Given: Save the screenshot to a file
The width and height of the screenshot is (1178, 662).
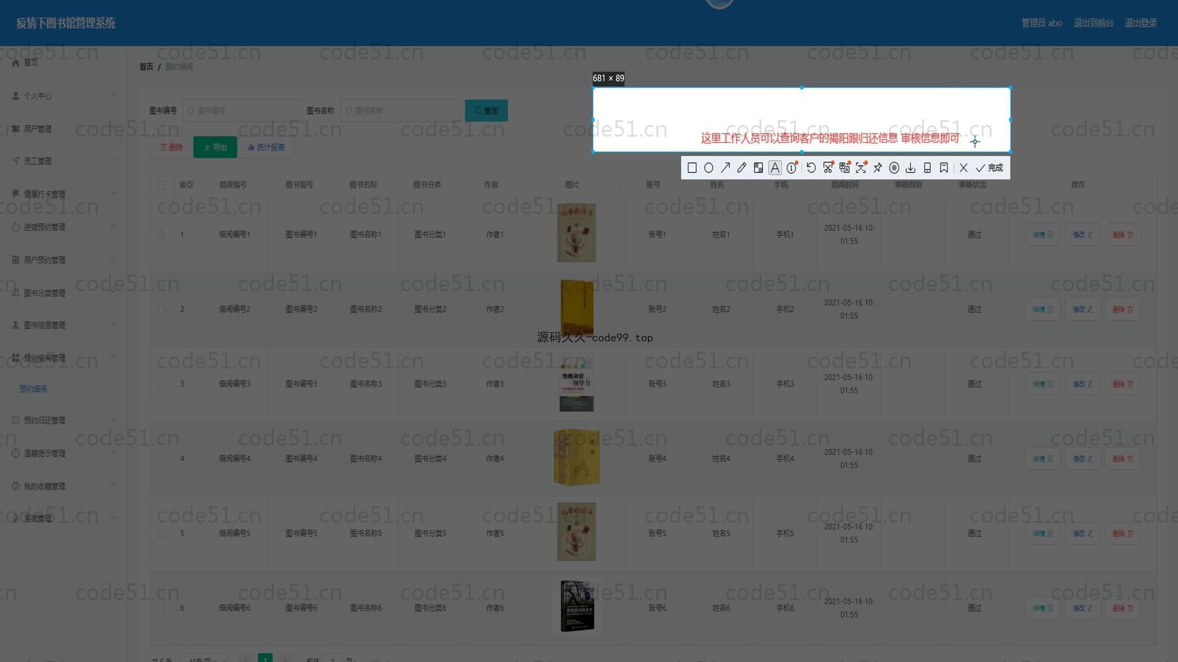Looking at the screenshot, I should [911, 168].
